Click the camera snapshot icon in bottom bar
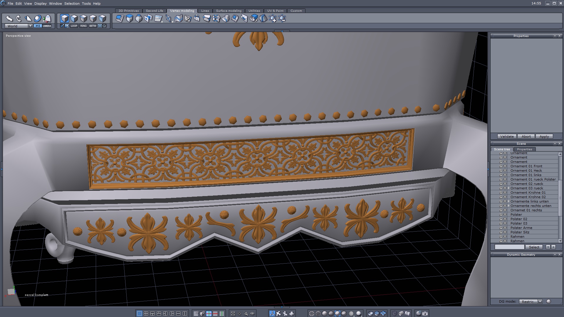 point(425,313)
